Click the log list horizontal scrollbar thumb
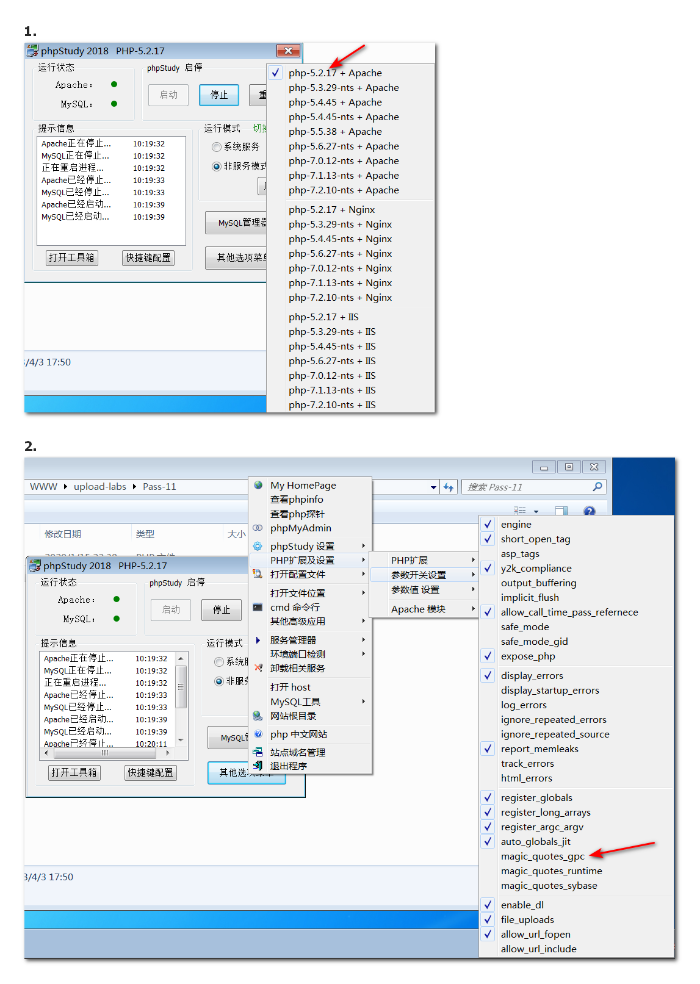700x984 pixels. (x=105, y=753)
